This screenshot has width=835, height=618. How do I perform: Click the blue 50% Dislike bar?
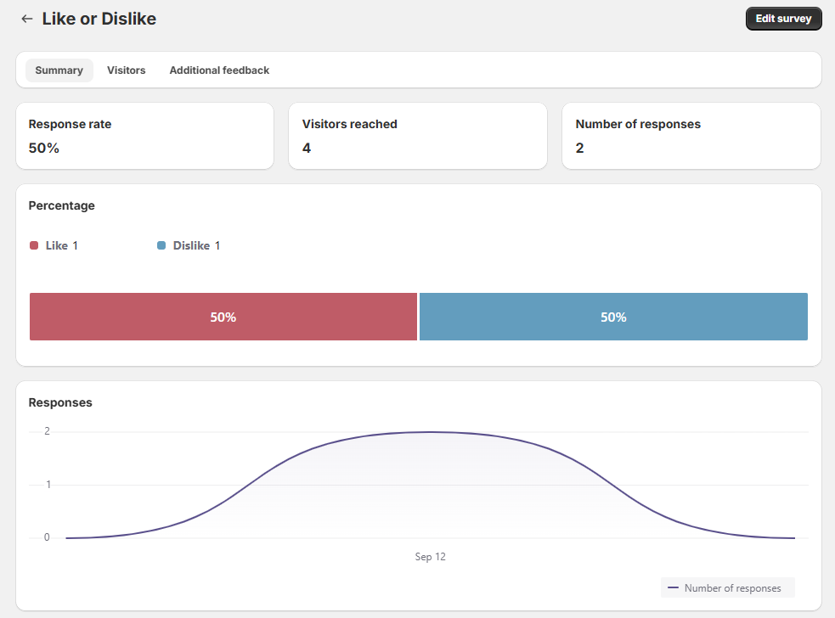click(x=613, y=317)
